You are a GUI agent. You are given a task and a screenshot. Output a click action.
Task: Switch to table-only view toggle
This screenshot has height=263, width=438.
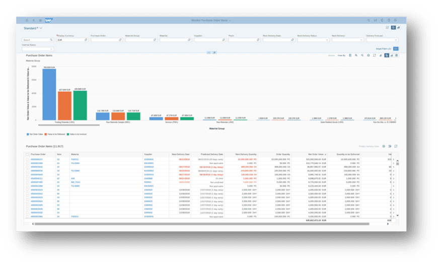tap(396, 55)
